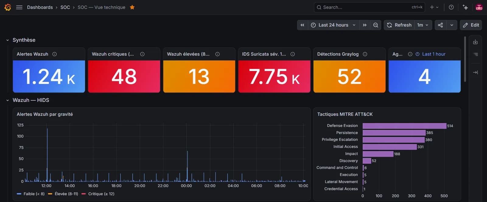Toggle Faible (< 8) legend series
Viewport: 487px width, 202px height.
pyautogui.click(x=31, y=194)
